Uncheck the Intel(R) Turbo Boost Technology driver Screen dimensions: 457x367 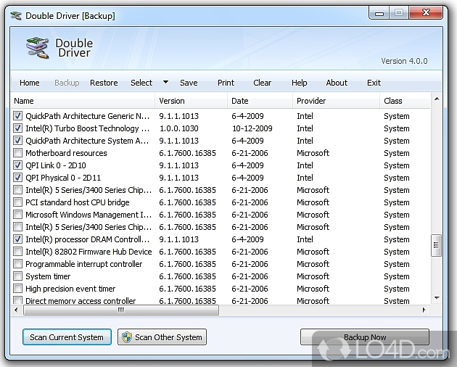pyautogui.click(x=18, y=128)
